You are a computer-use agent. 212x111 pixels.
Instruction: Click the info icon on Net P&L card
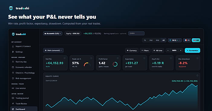65,58
